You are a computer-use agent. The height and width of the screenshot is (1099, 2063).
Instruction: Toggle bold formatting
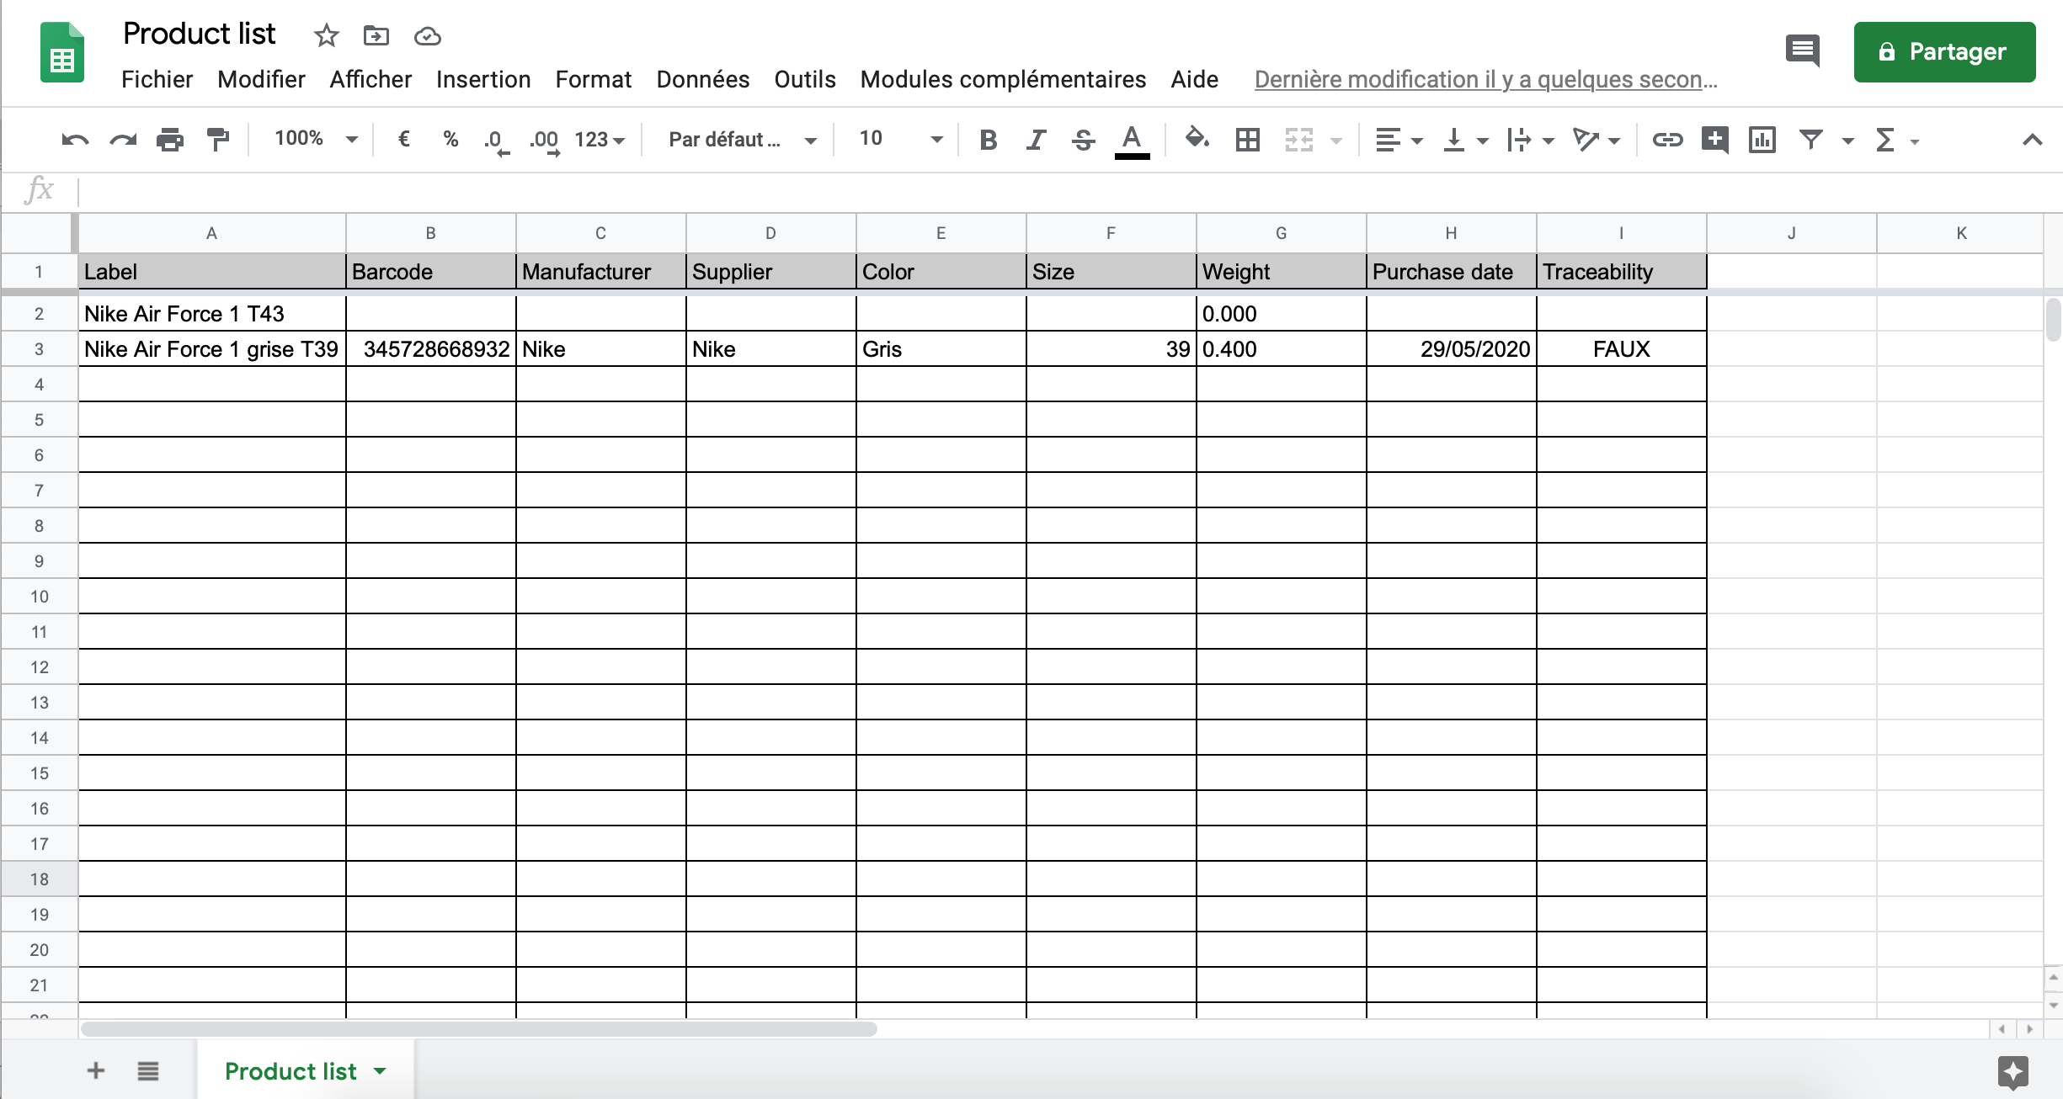point(989,140)
